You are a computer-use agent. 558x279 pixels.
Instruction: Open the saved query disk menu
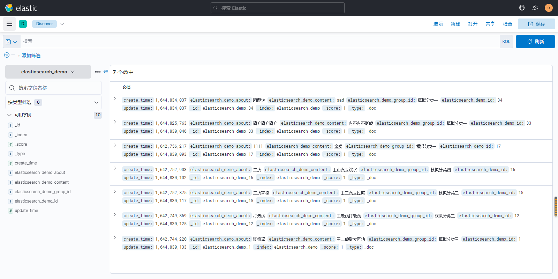tap(12, 42)
